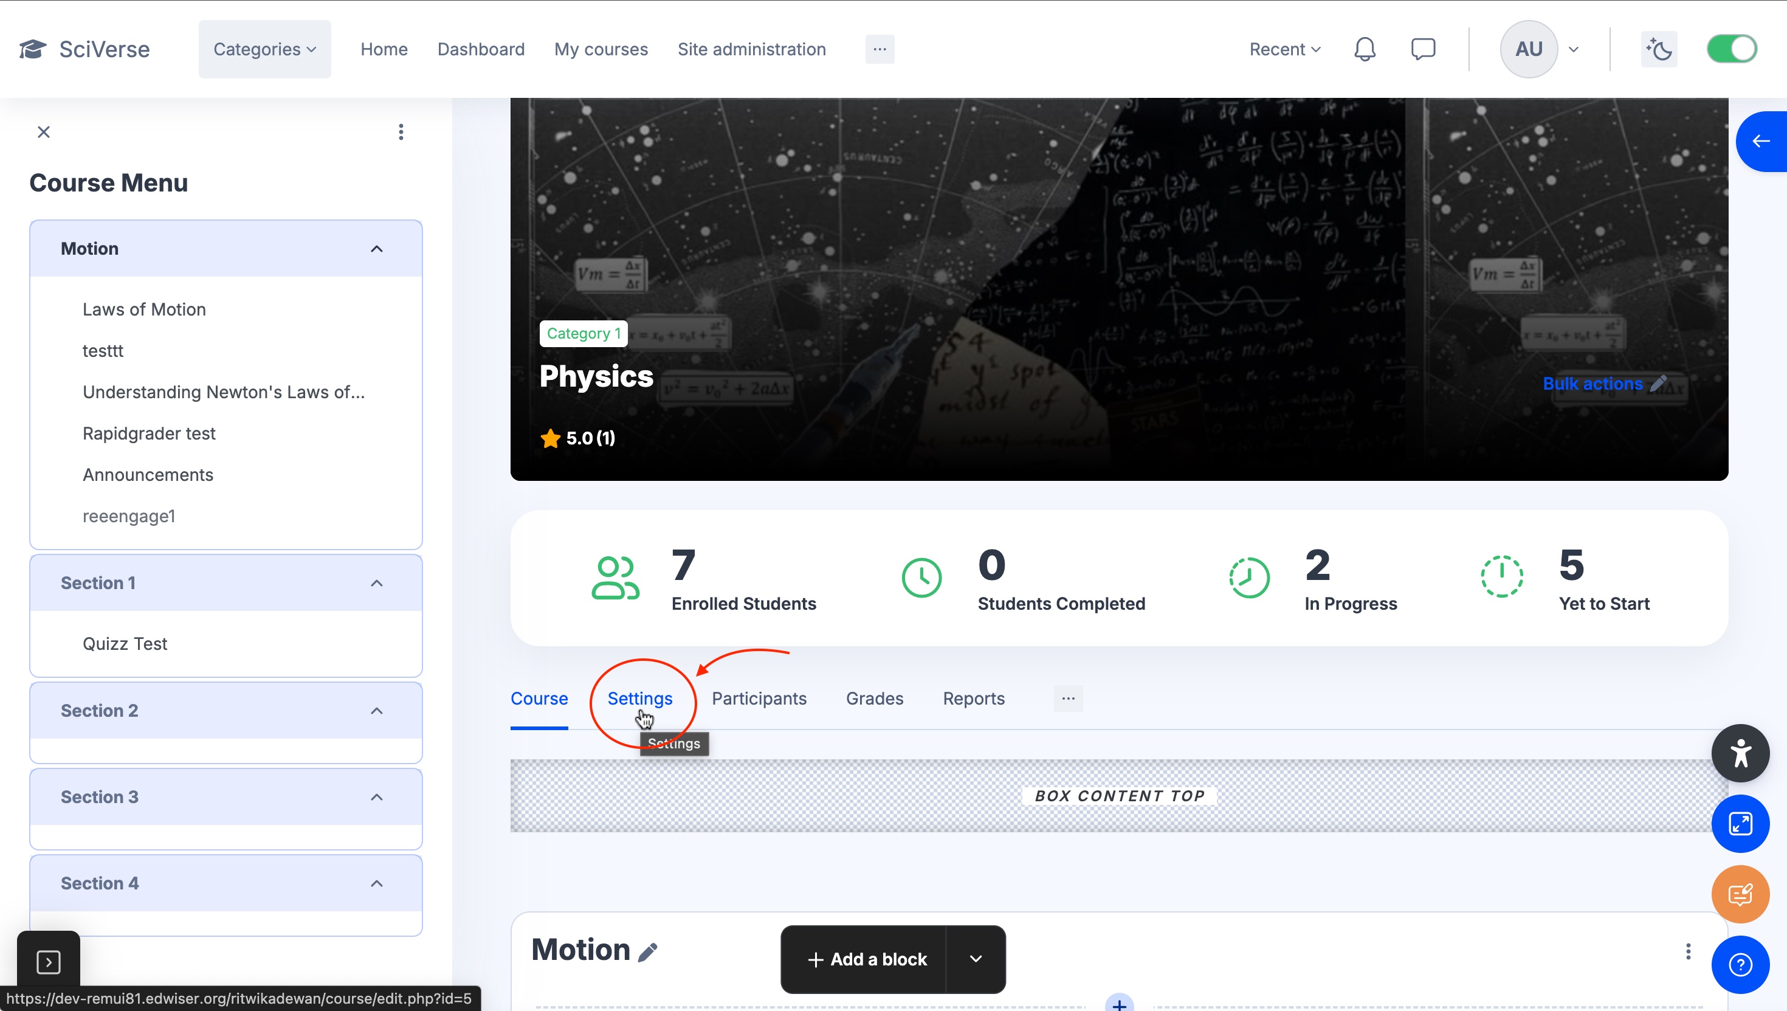The height and width of the screenshot is (1011, 1787).
Task: Open the Categories dropdown
Action: [264, 49]
